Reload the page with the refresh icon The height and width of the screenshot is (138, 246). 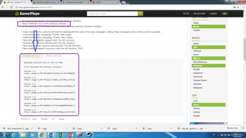pos(11,7)
